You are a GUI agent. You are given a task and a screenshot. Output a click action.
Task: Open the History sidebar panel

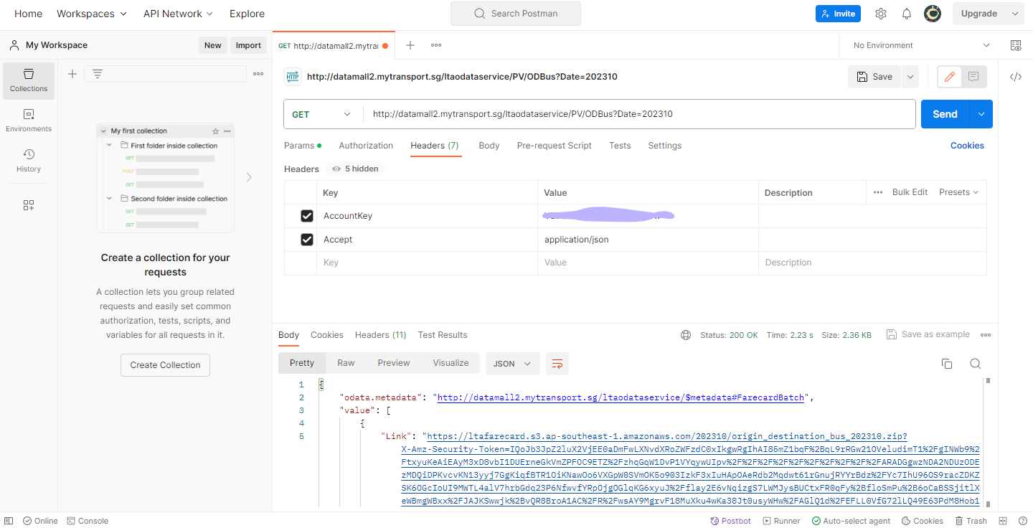[29, 161]
